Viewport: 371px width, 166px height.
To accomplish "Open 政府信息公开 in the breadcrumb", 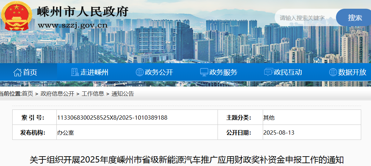I will coord(57,93).
